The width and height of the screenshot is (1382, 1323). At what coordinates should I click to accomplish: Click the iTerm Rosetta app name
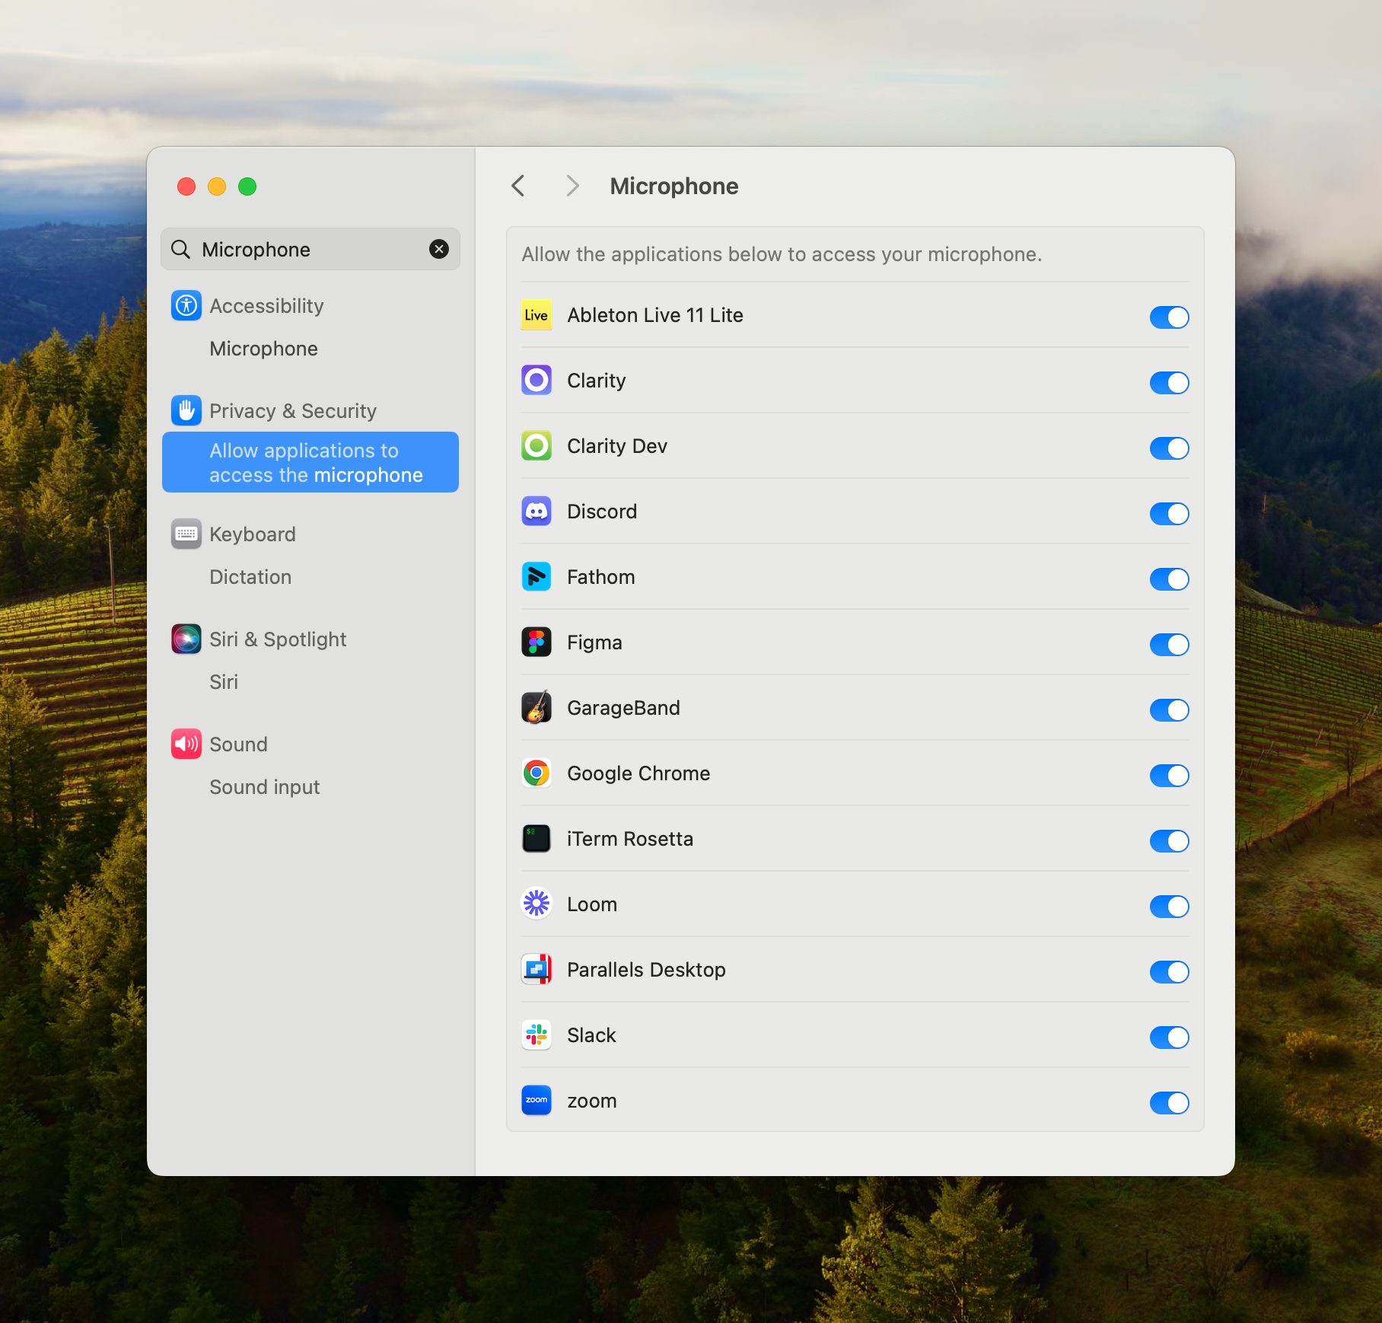coord(630,839)
